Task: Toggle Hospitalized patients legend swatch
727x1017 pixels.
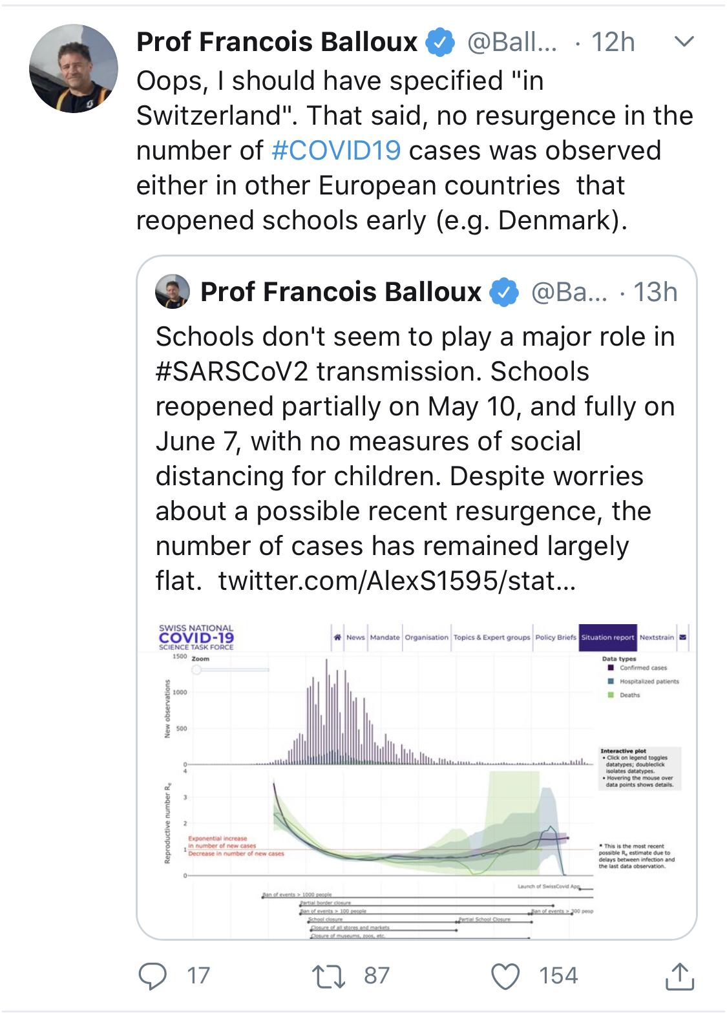Action: pos(611,682)
